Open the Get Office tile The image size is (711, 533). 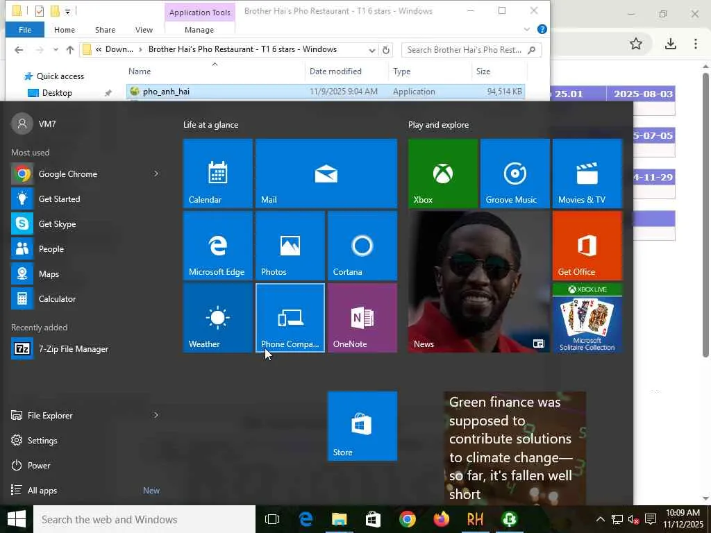587,246
